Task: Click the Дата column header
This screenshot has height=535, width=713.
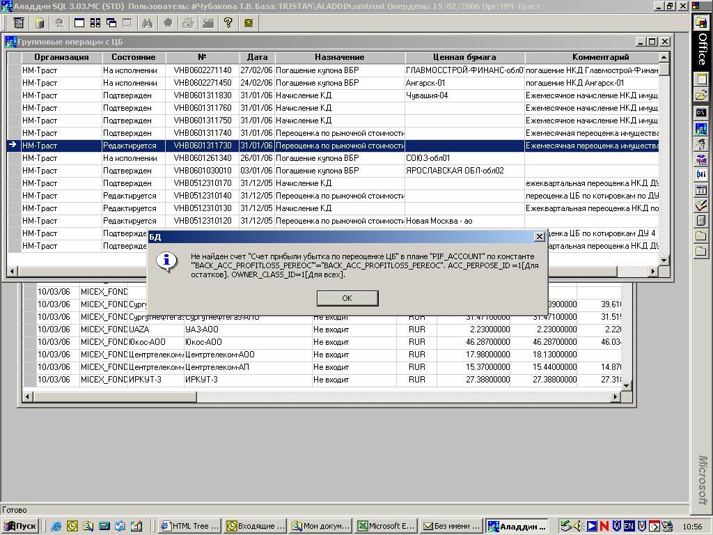Action: pos(258,57)
